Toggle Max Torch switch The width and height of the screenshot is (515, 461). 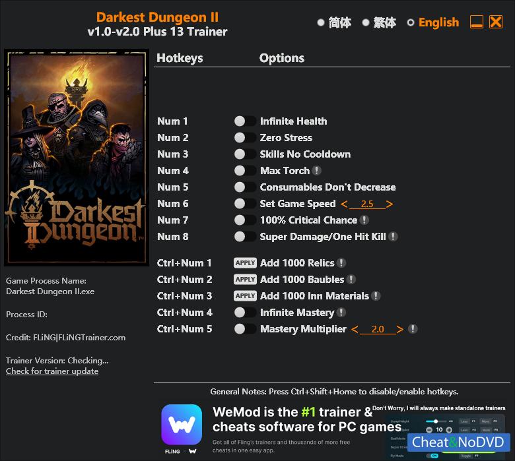point(245,170)
